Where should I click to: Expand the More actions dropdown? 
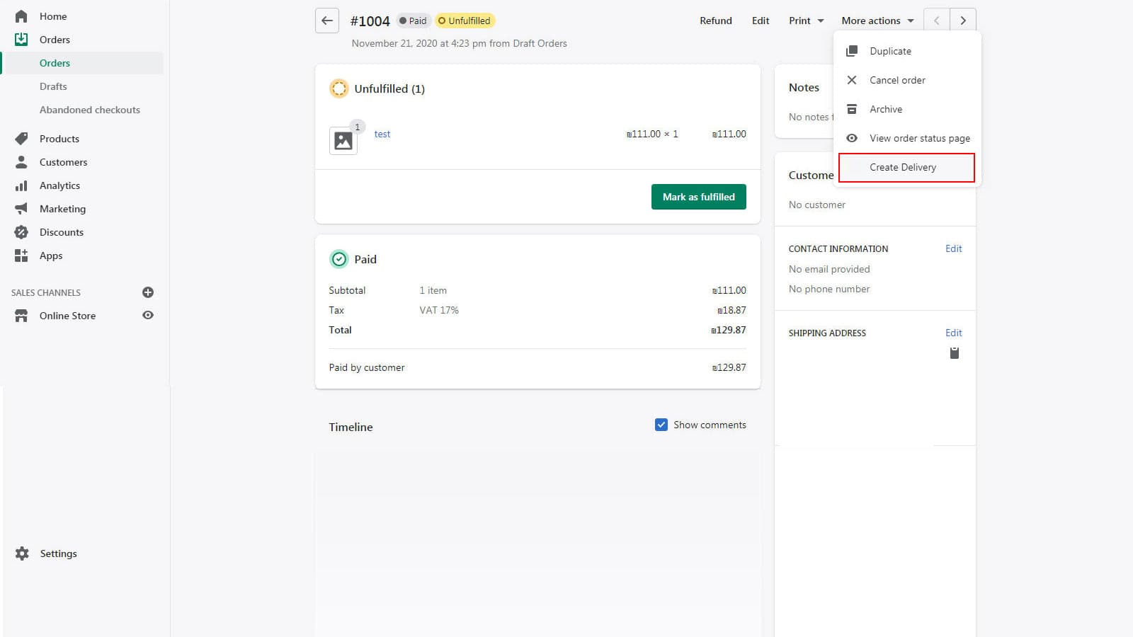tap(877, 21)
